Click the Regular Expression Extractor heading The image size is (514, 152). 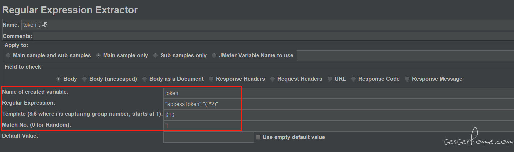pyautogui.click(x=70, y=10)
